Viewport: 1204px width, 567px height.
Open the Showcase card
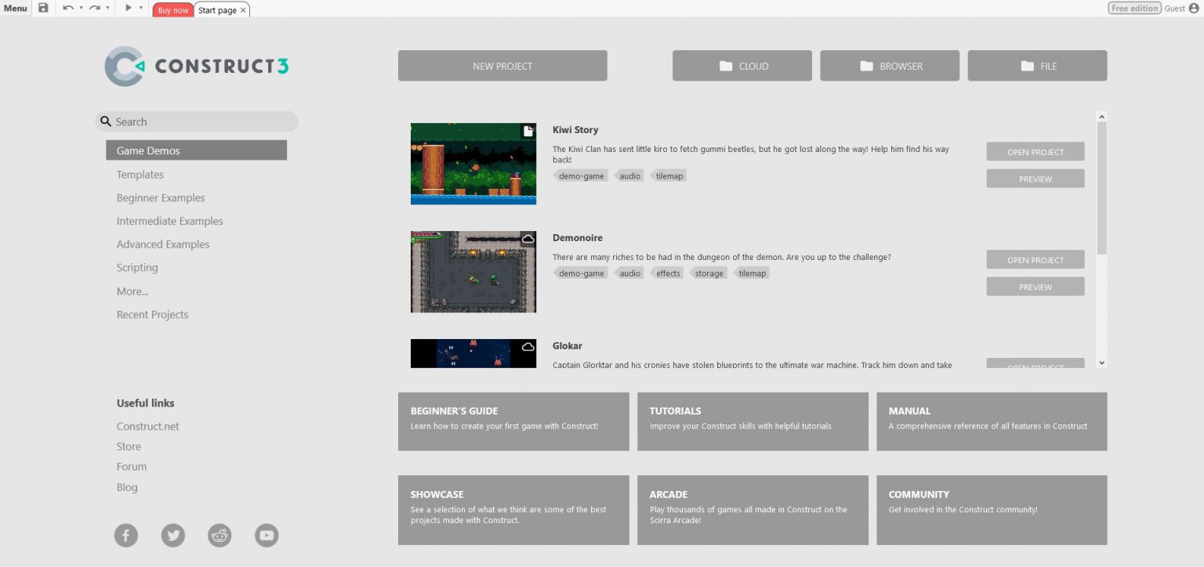[x=513, y=510]
